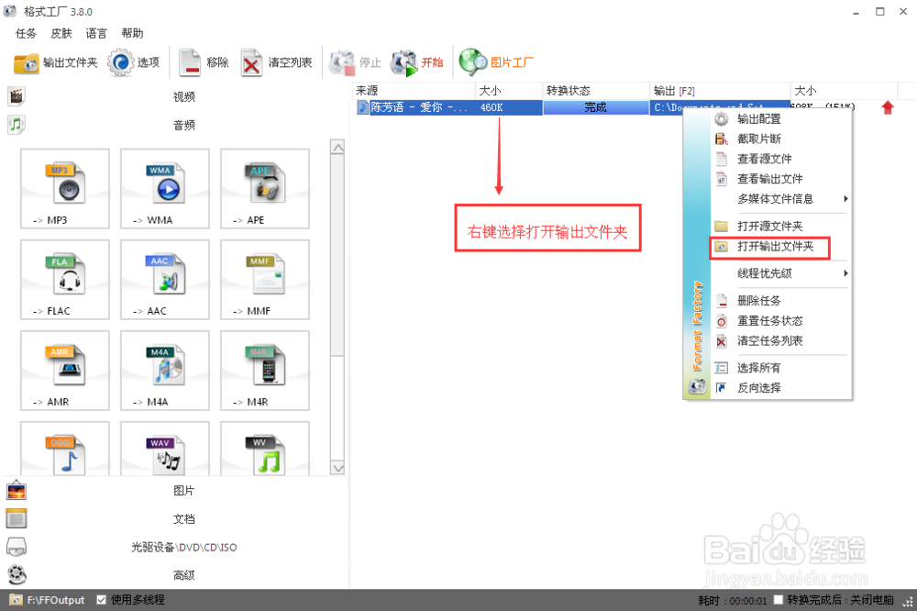Viewport: 917px width, 611px height.
Task: Open 图片工厂 Picture Factory
Action: 496,62
